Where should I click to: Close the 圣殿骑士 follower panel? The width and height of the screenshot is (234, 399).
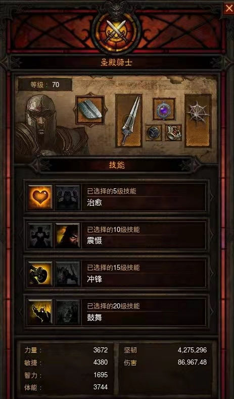pos(228,9)
